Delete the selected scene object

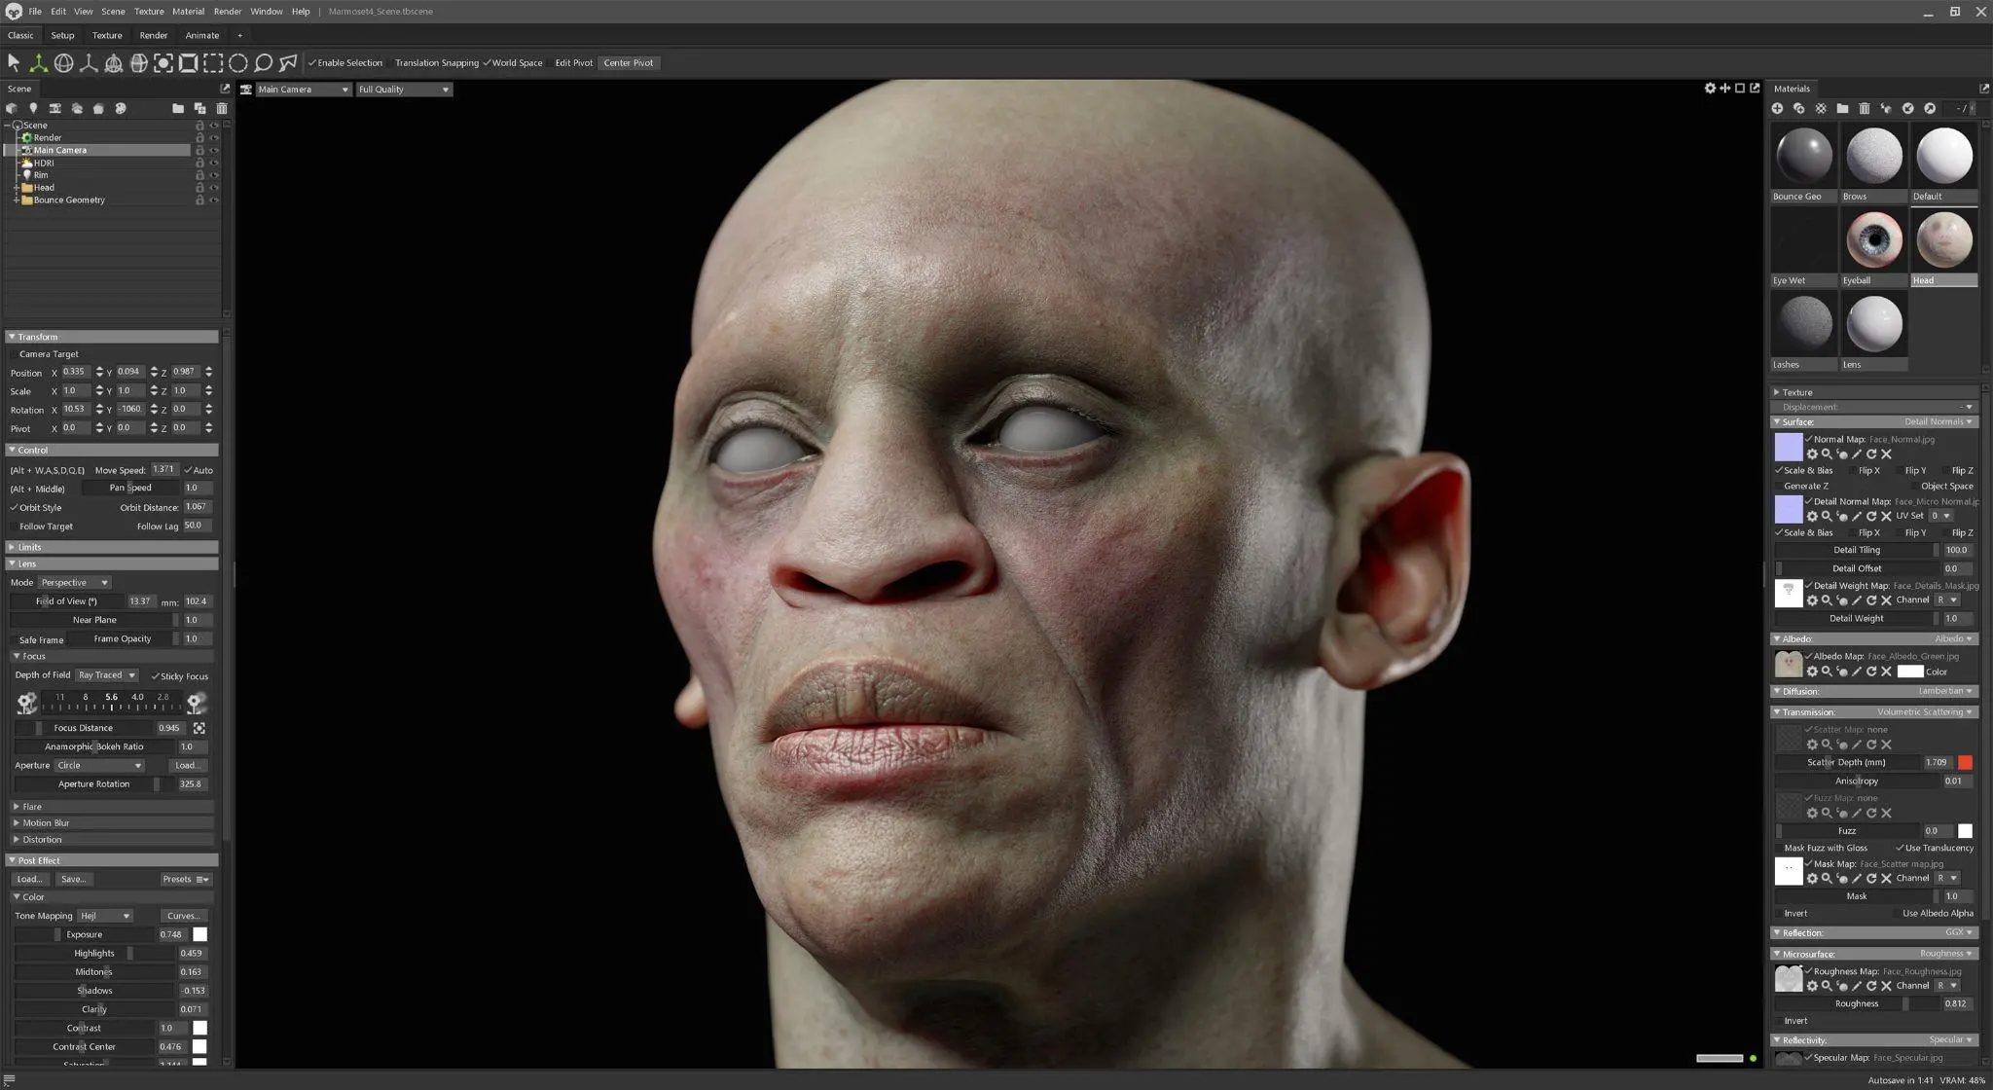tap(222, 109)
